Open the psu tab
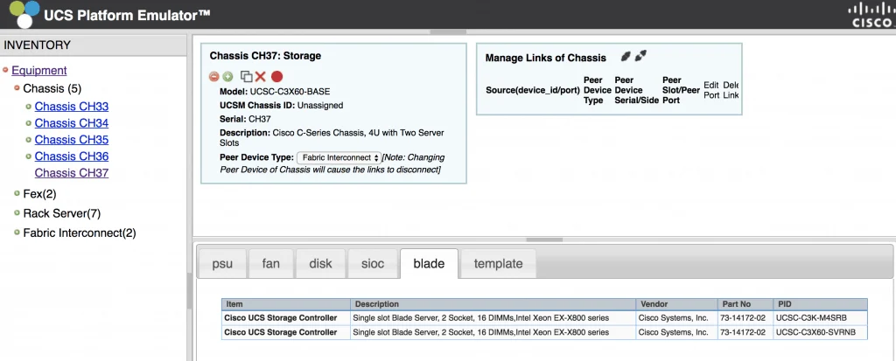This screenshot has height=361, width=896. (222, 263)
